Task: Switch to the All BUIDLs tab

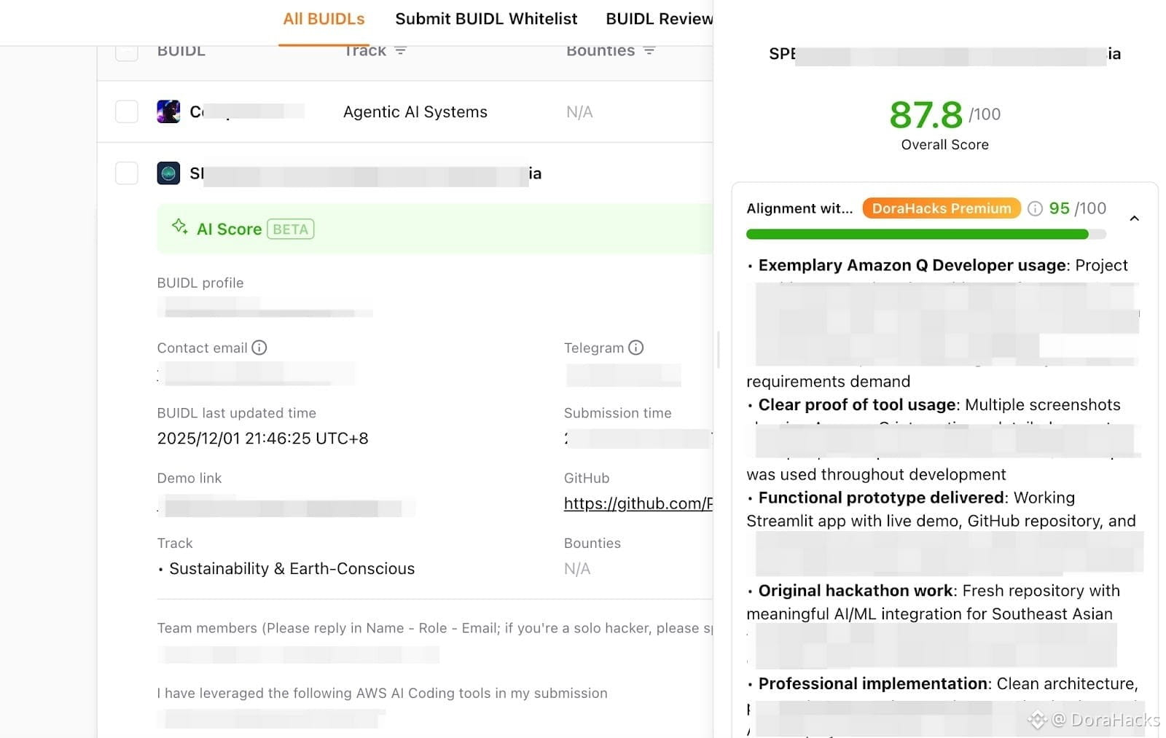Action: 324,19
